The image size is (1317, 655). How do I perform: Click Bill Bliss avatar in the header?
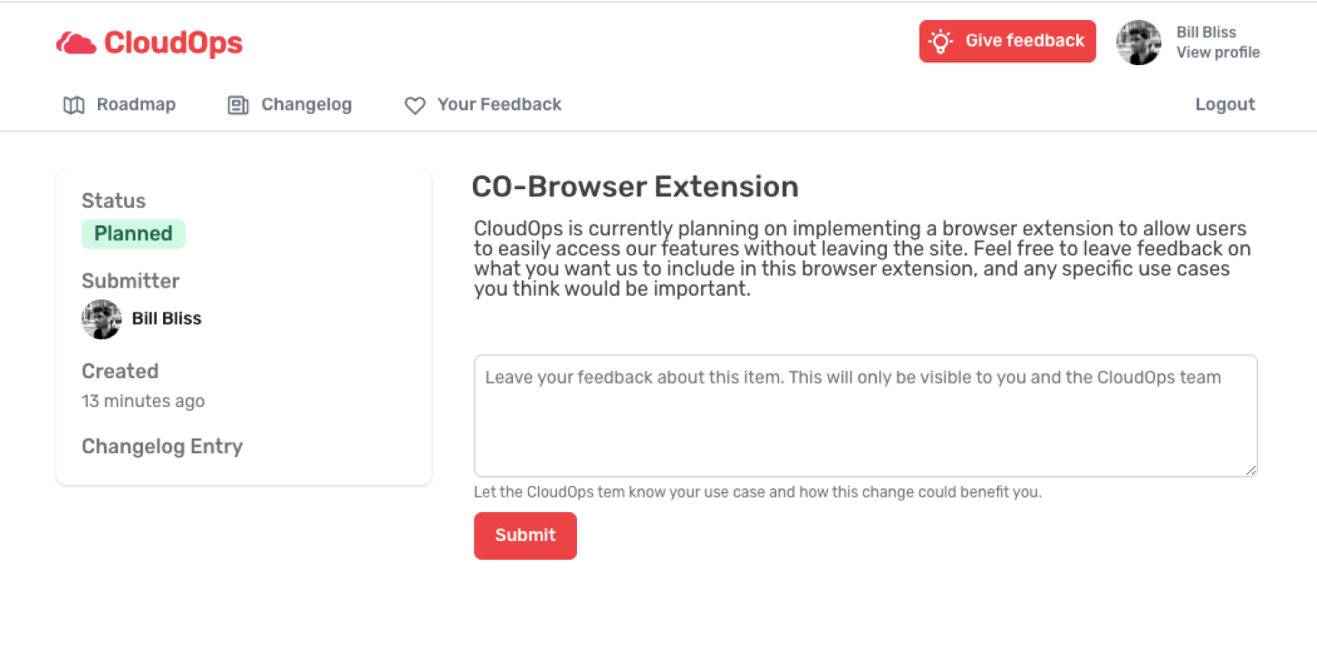pyautogui.click(x=1139, y=43)
